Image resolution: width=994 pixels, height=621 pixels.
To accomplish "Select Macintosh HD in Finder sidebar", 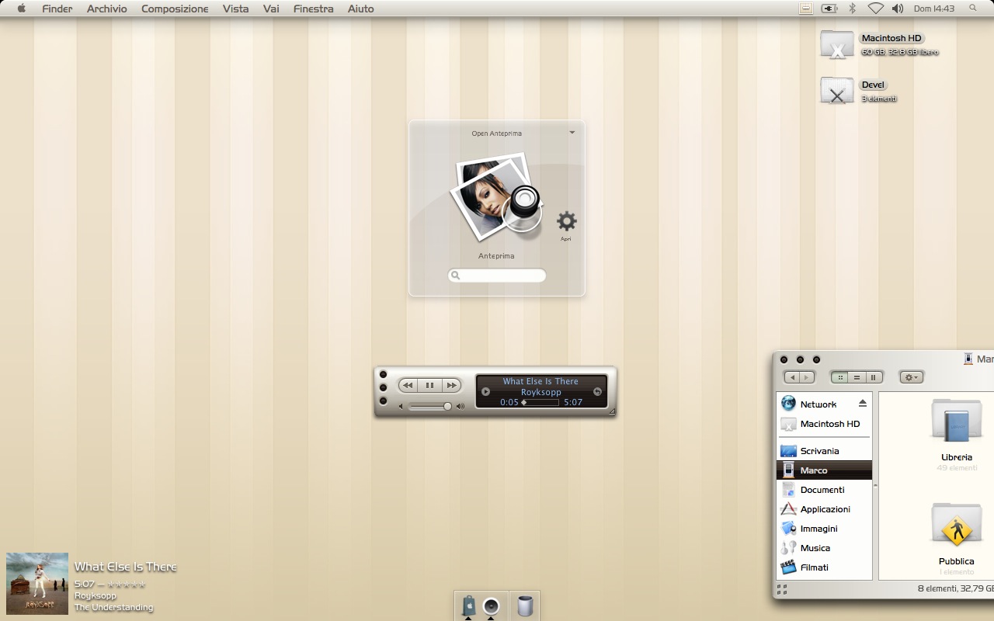I will (x=824, y=424).
